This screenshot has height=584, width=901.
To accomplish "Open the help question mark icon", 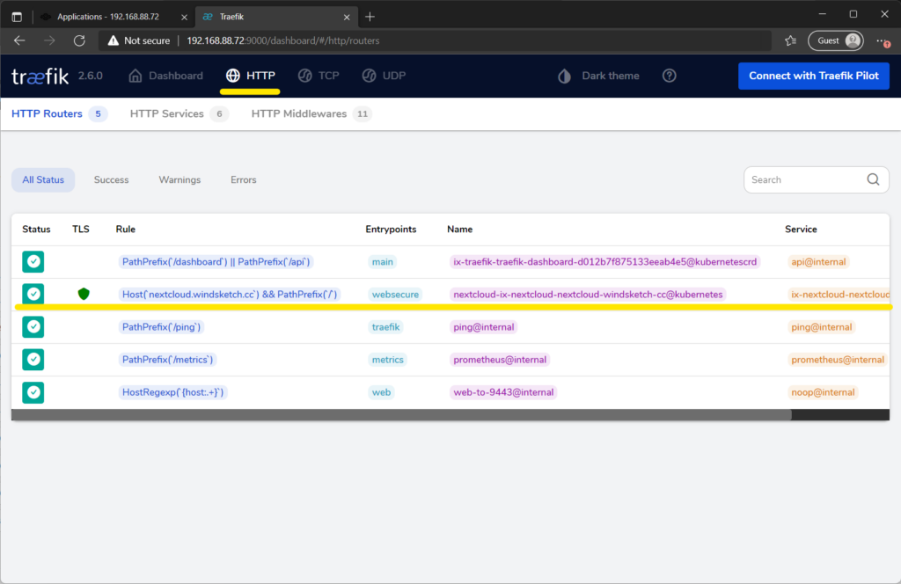I will [669, 76].
